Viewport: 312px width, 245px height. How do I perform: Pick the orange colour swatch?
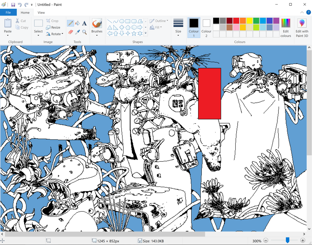(x=243, y=21)
